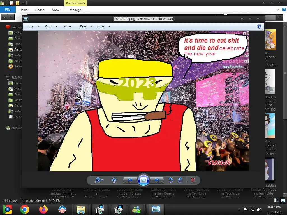287x215 pixels.
Task: Select Favorites in the navigation pane
Action: tap(13, 27)
